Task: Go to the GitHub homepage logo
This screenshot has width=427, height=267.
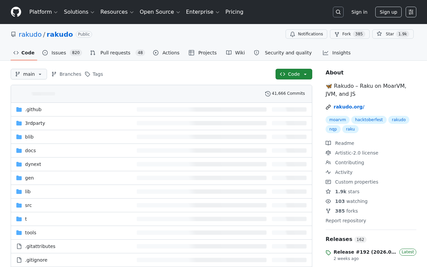Action: [16, 12]
